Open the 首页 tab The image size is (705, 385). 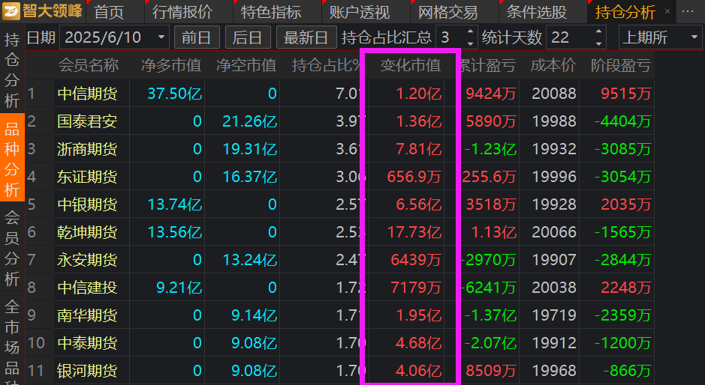[109, 12]
